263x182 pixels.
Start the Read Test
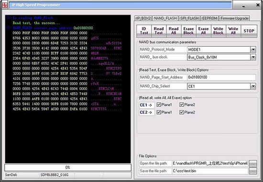159,31
